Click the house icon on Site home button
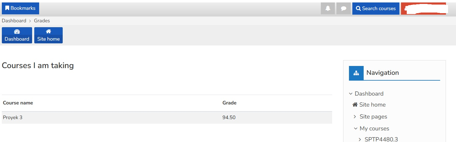This screenshot has height=142, width=456. click(48, 32)
